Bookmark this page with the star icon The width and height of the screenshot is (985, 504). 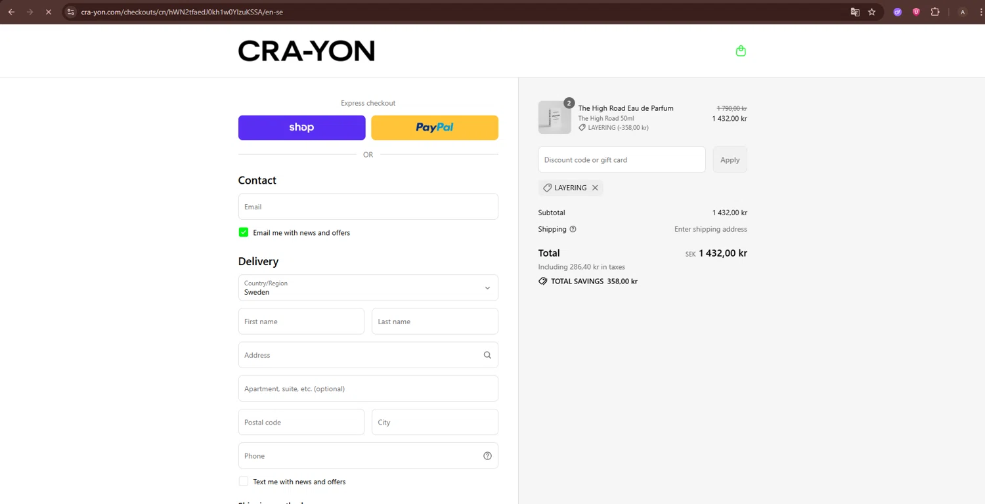coord(872,12)
